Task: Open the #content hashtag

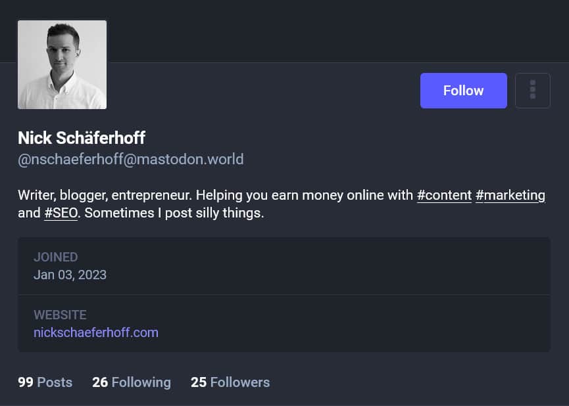Action: [x=444, y=195]
